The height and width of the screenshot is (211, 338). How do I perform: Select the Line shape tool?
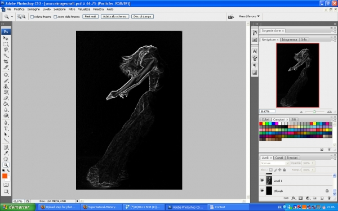click(x=6, y=140)
